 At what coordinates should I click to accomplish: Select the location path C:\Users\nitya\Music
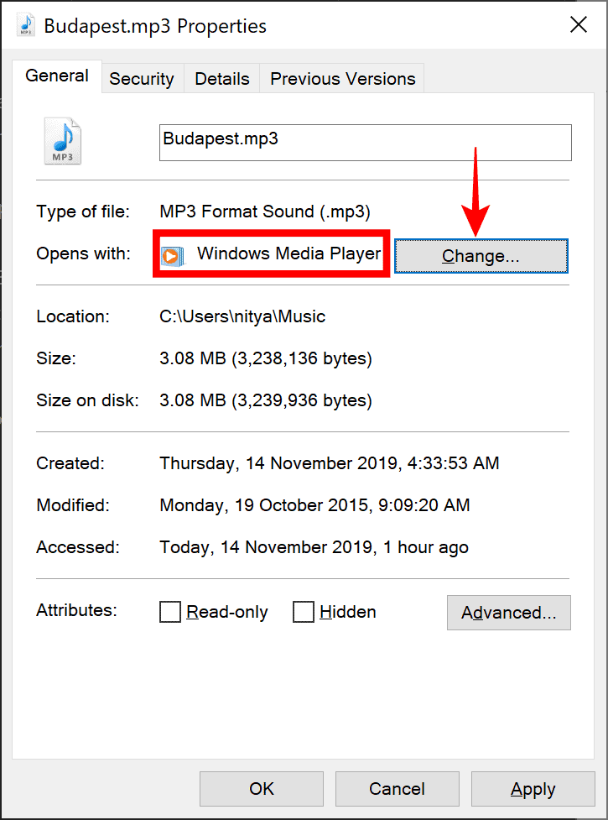(x=242, y=316)
